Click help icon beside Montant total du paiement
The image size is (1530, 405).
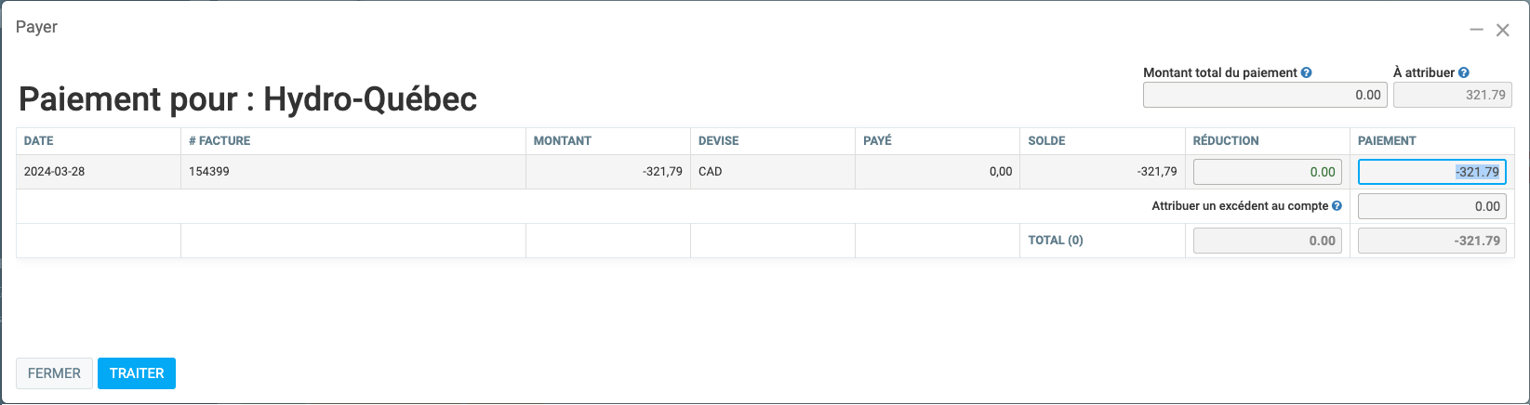click(1307, 72)
